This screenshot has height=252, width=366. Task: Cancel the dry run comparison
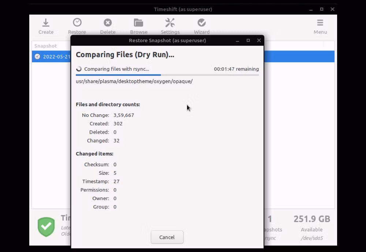[167, 237]
